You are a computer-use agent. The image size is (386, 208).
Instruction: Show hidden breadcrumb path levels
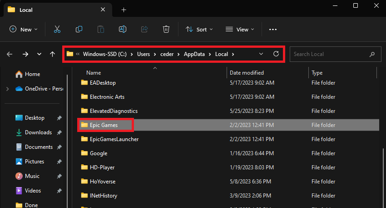tap(78, 54)
